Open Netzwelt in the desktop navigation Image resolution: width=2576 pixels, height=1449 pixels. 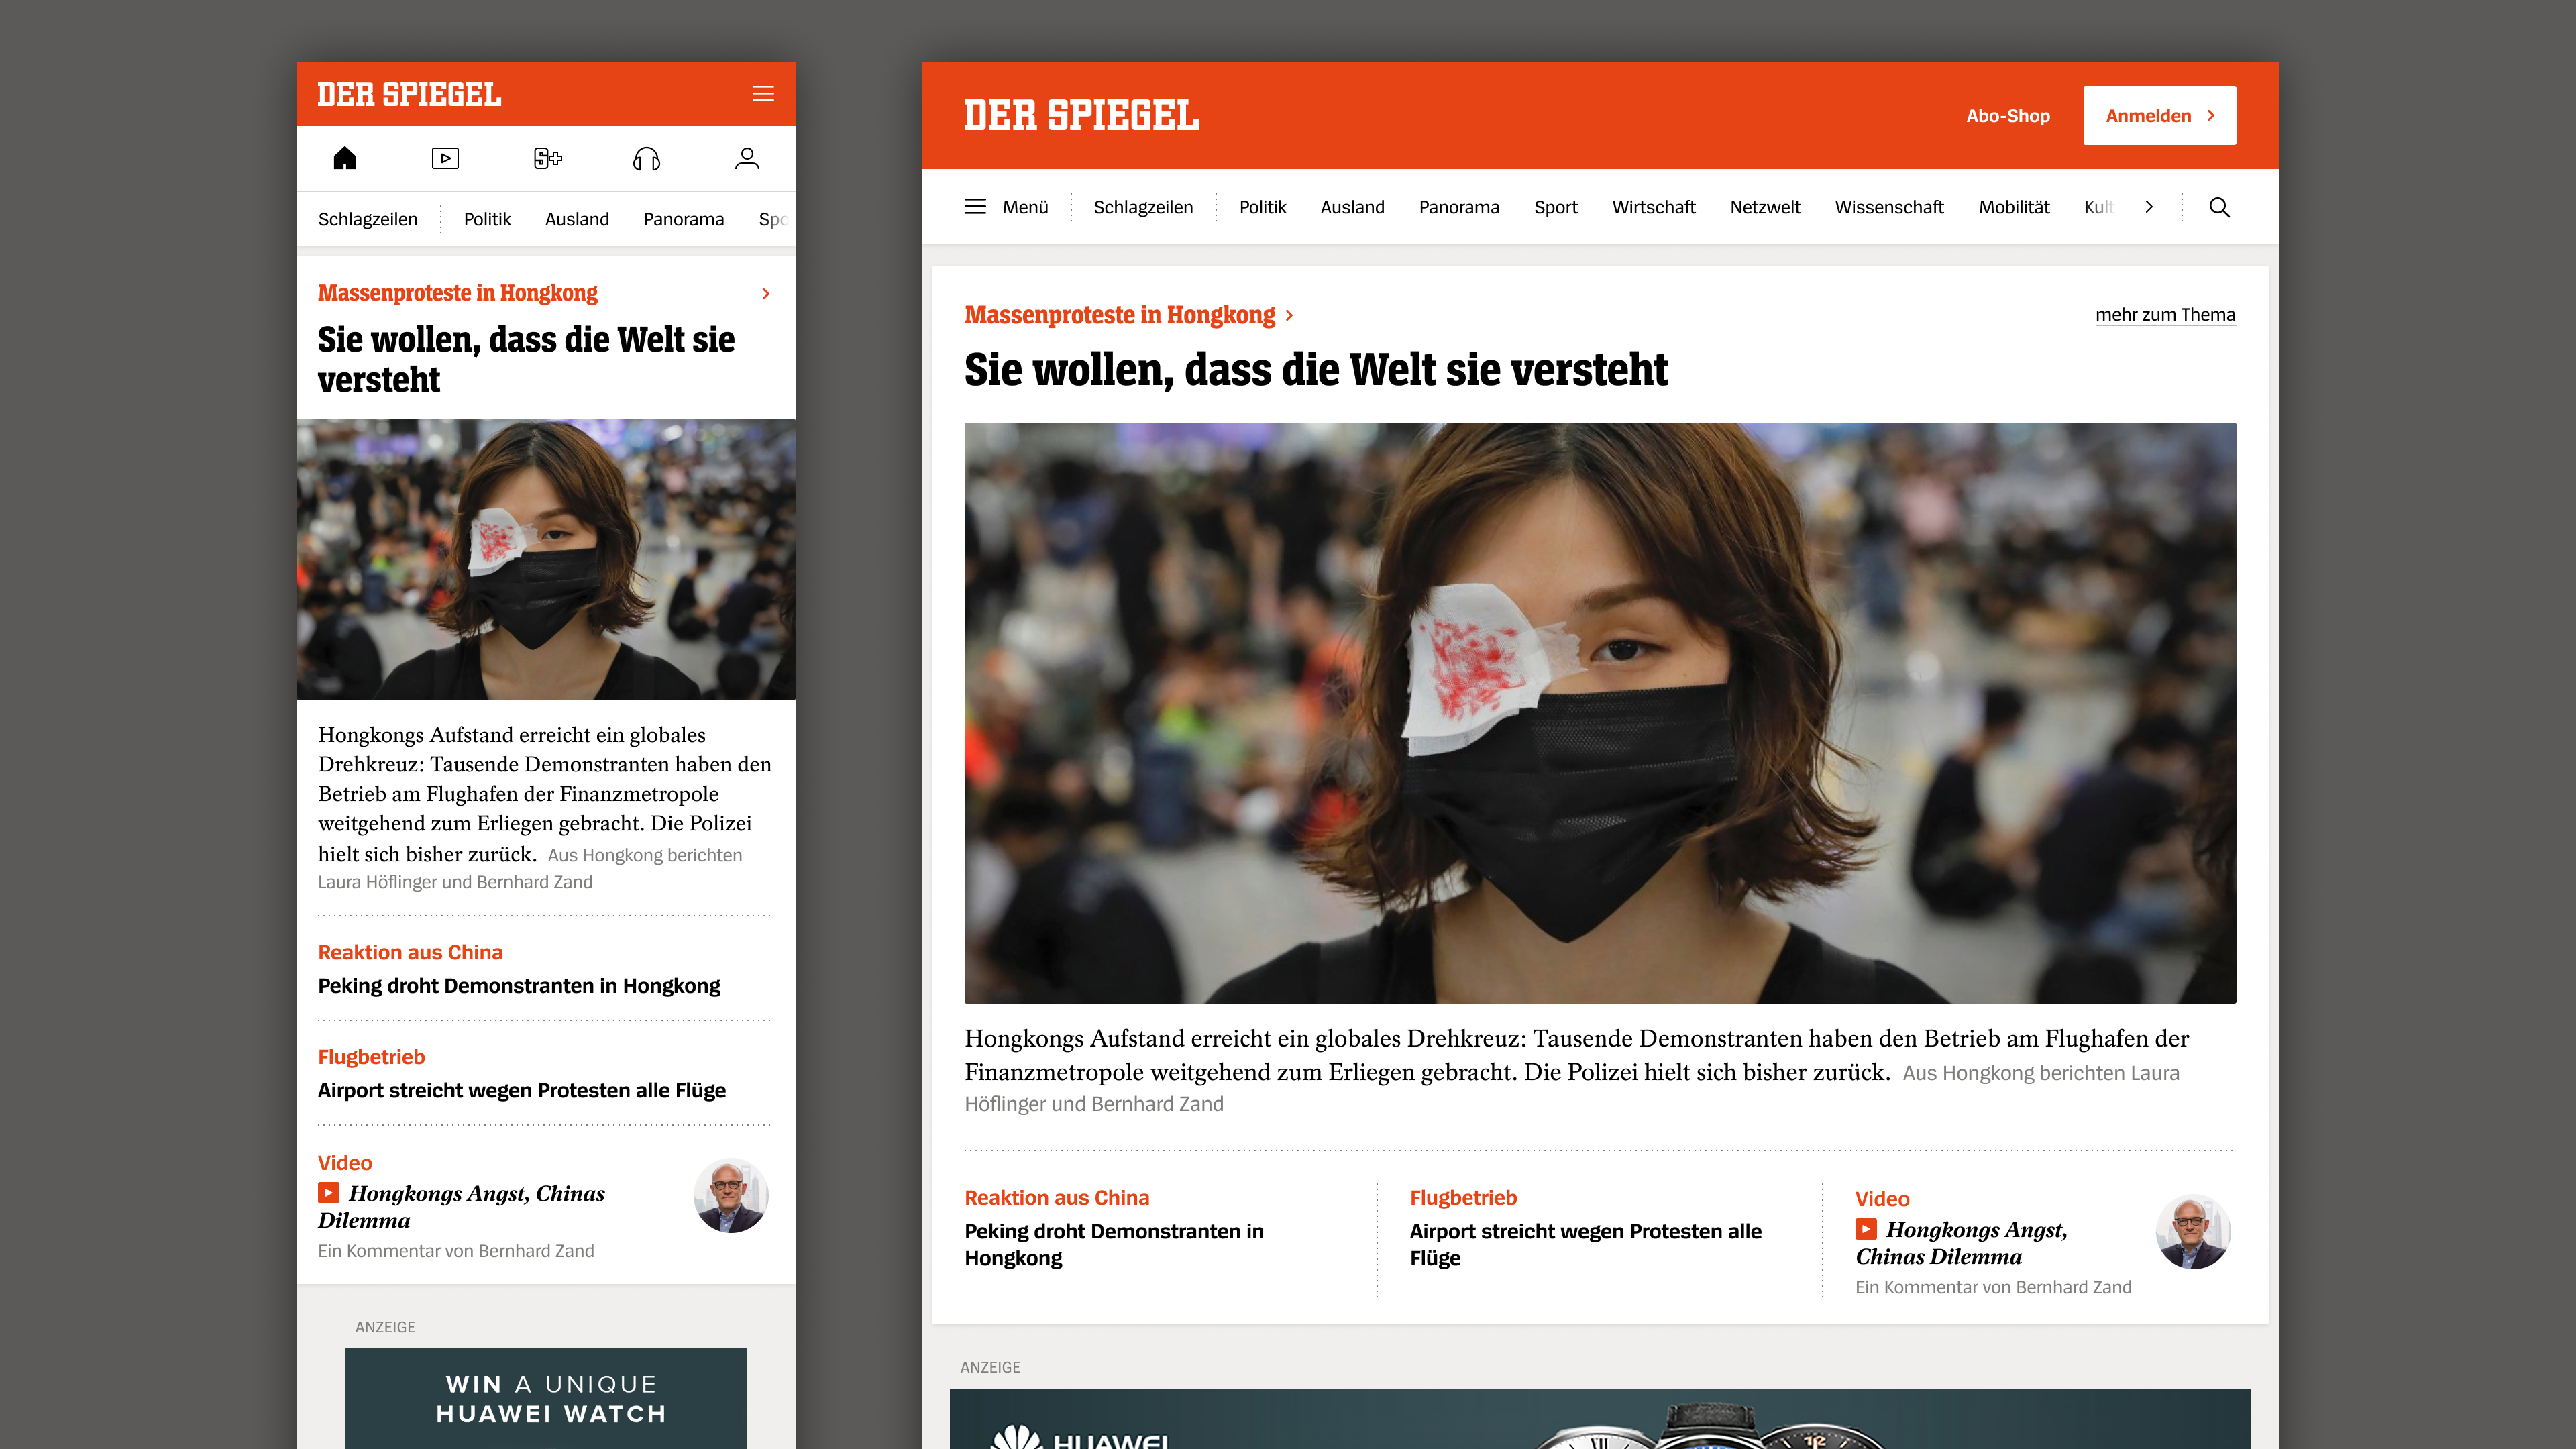pos(1765,207)
